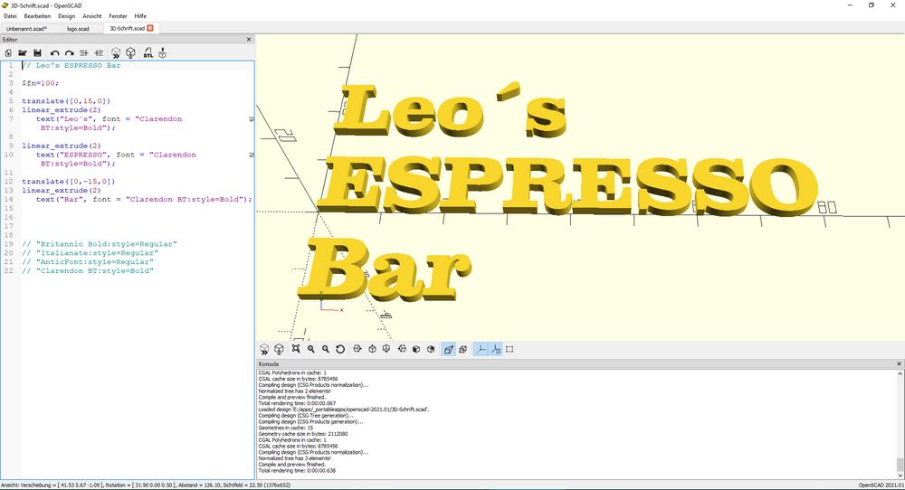Toggle the scale markers on axes
The height and width of the screenshot is (490, 905).
[x=495, y=349]
